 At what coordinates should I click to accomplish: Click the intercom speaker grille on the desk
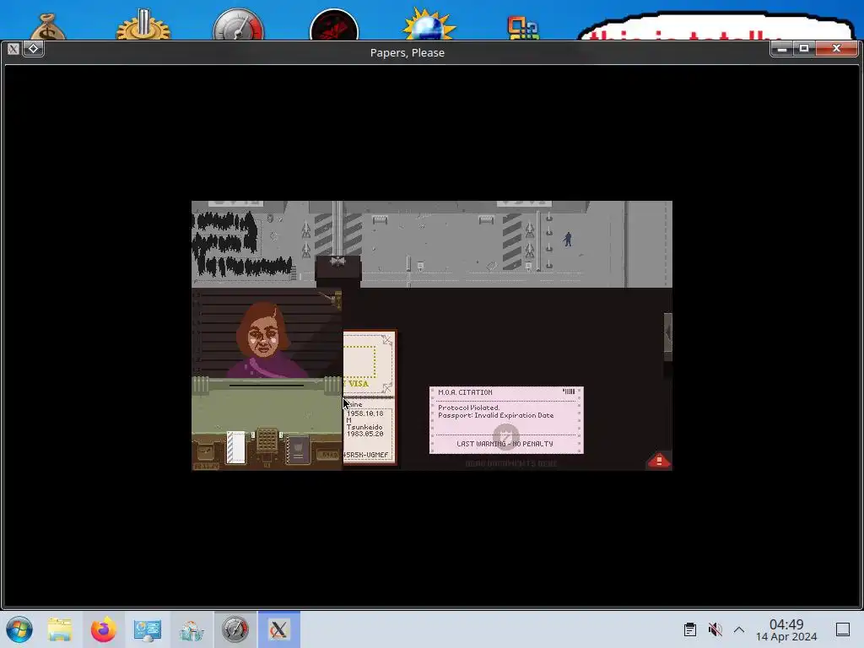tap(267, 440)
